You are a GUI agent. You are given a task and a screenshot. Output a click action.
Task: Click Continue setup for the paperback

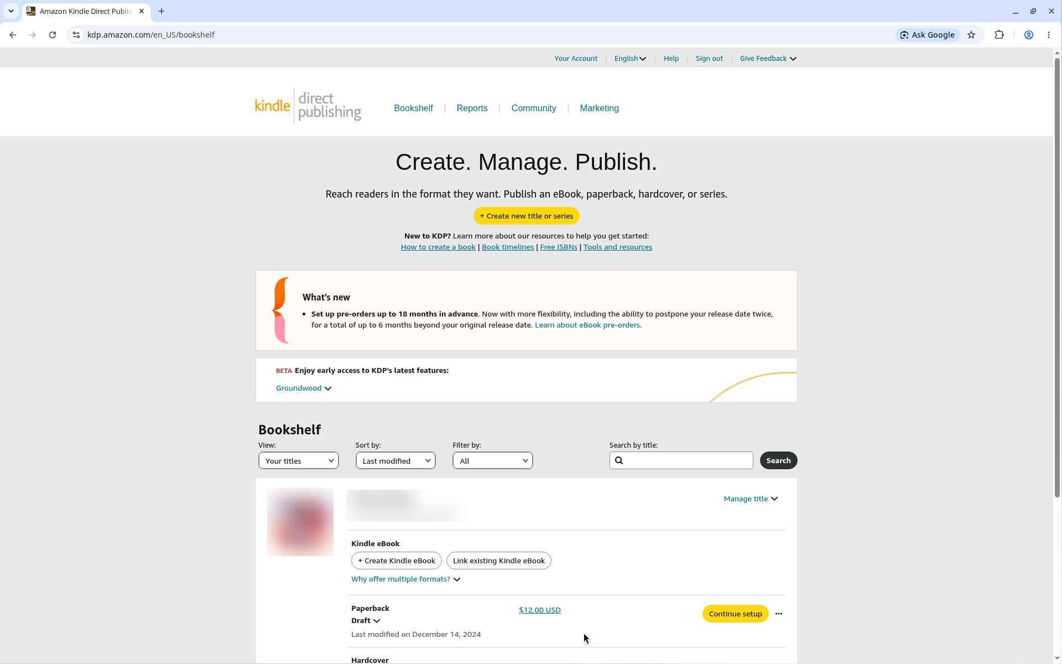coord(735,614)
